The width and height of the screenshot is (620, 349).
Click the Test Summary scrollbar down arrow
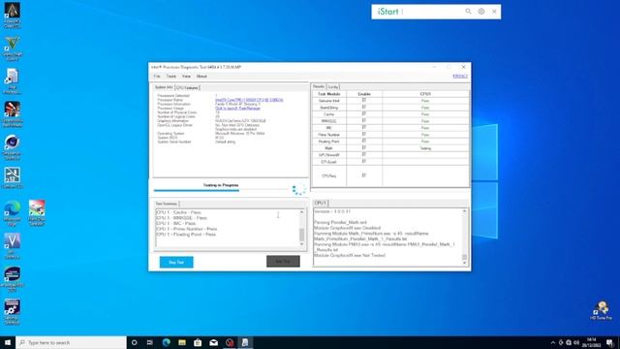(x=301, y=244)
